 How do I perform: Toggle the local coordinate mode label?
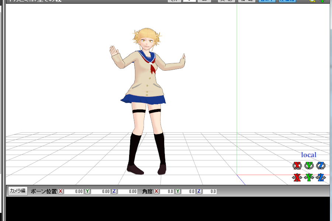click(309, 155)
